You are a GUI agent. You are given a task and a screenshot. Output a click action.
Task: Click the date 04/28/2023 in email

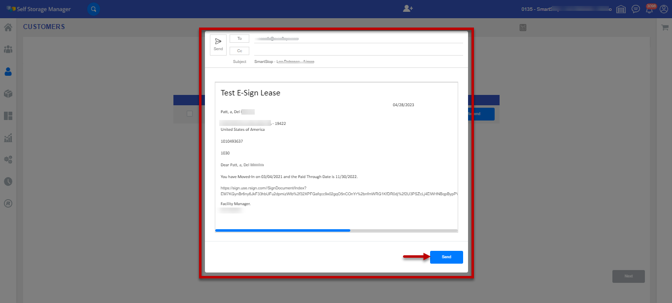[403, 105]
